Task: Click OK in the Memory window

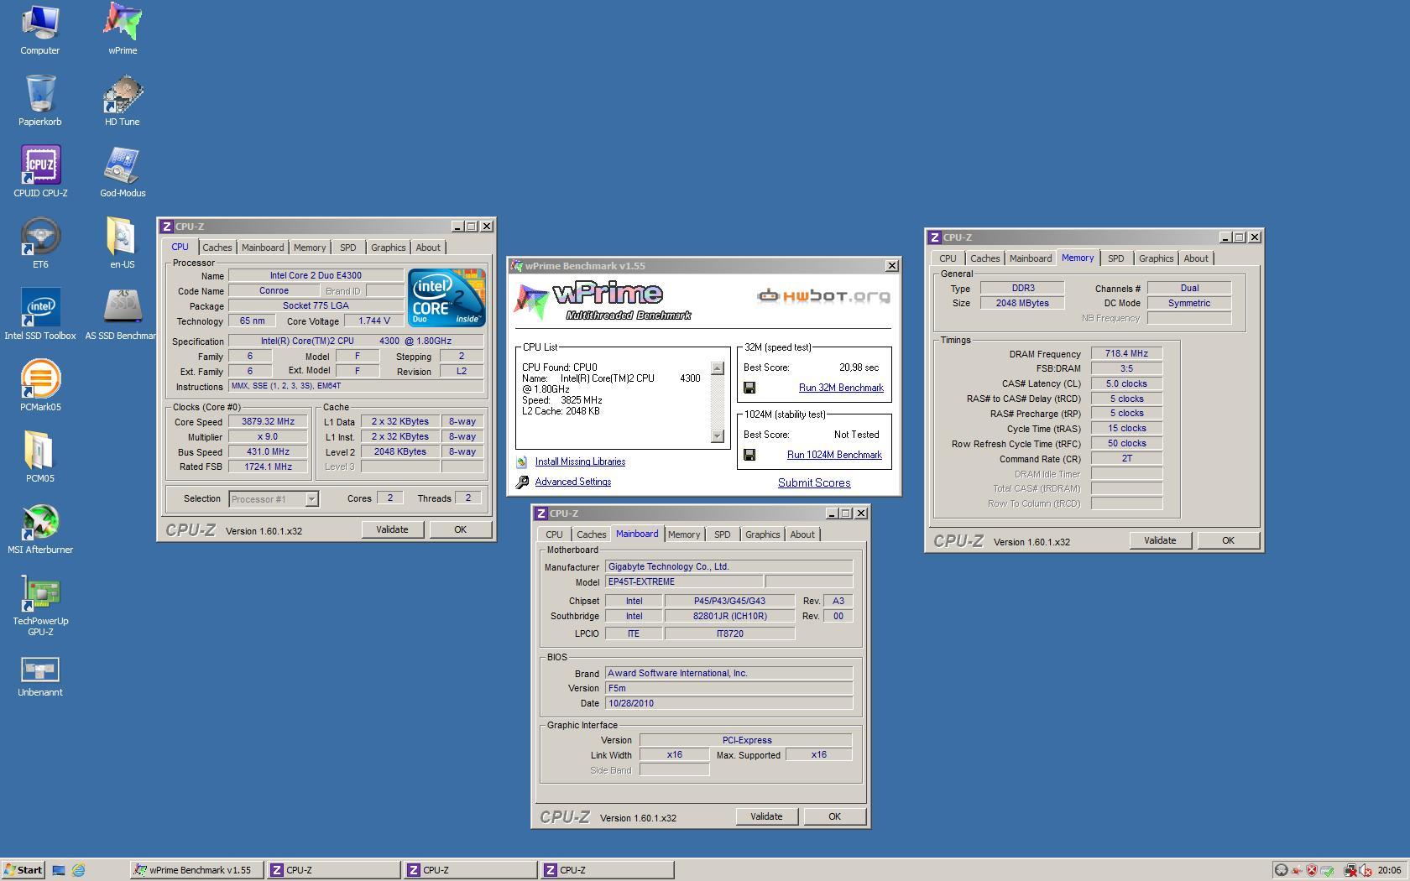Action: coord(1228,540)
